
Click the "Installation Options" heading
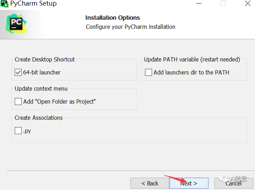pos(112,18)
